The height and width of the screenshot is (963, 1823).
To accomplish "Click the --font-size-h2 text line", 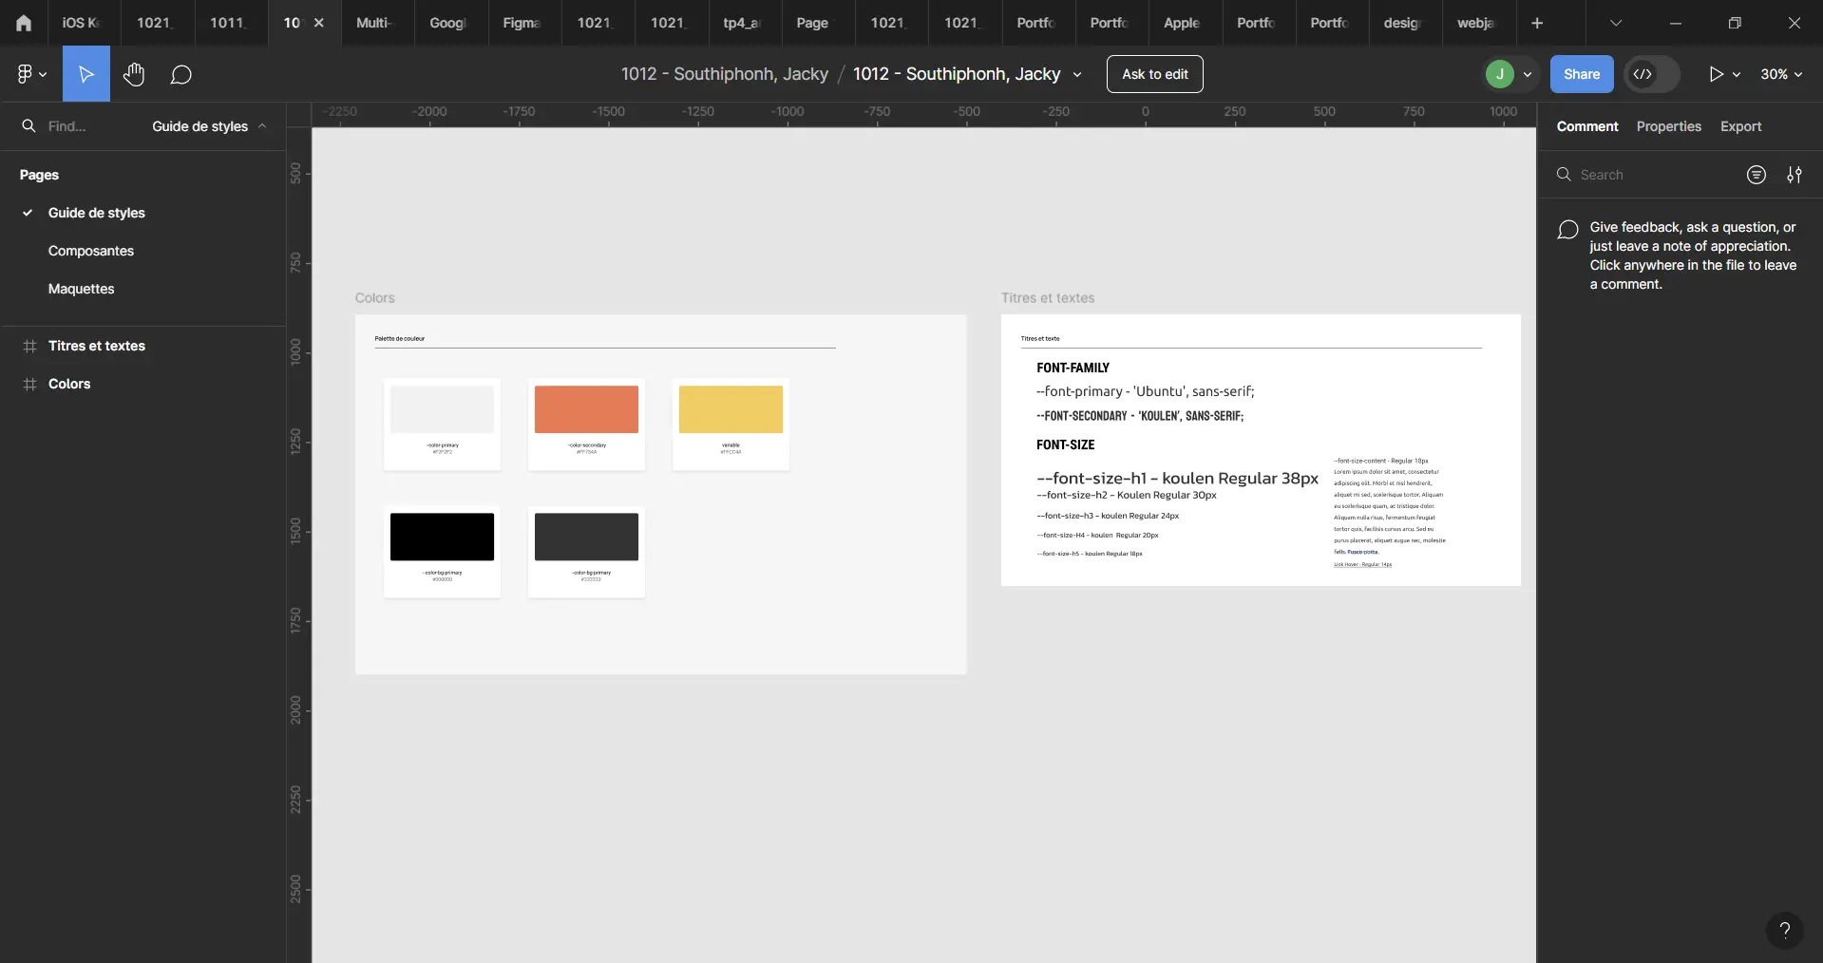I will [1126, 495].
